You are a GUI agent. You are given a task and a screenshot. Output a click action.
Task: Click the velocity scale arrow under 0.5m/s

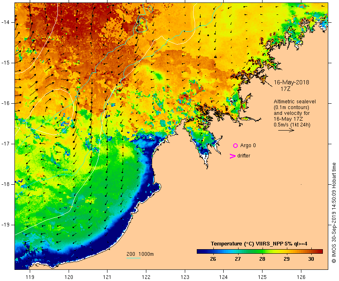[x=286, y=130]
